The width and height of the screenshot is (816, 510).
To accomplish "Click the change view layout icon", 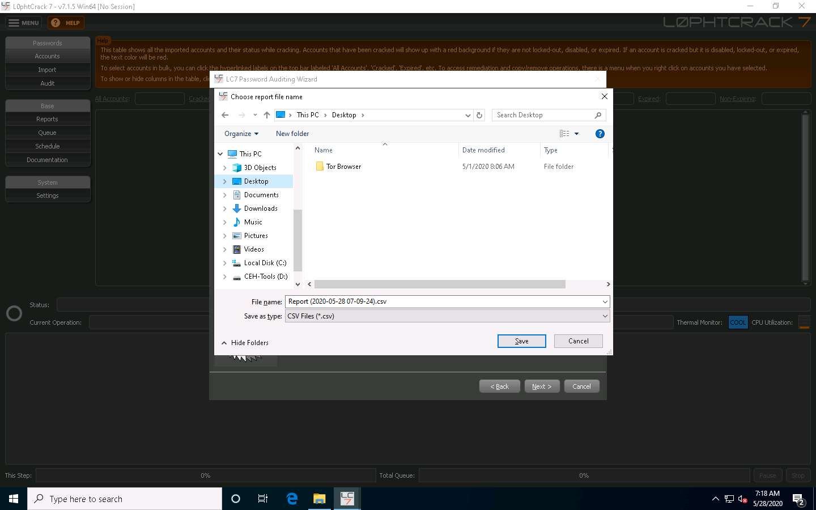I will coord(564,134).
